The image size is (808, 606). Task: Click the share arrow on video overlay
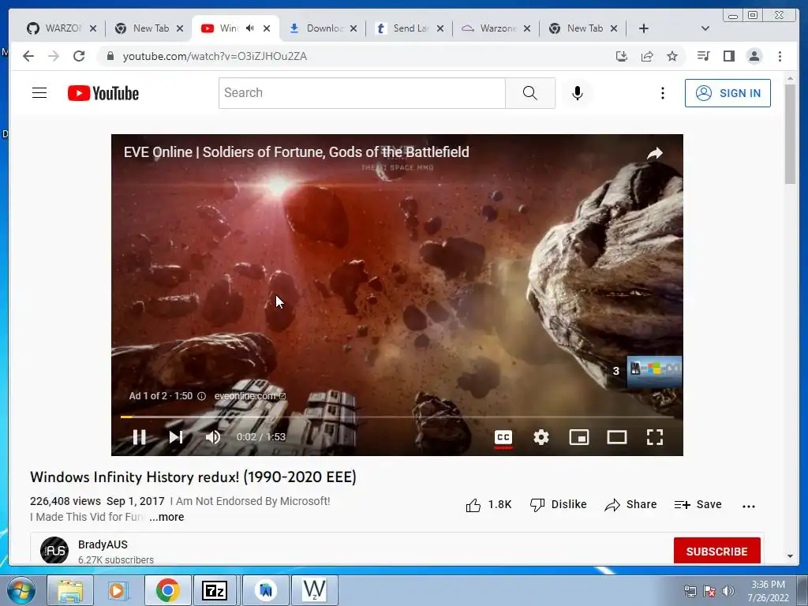654,153
